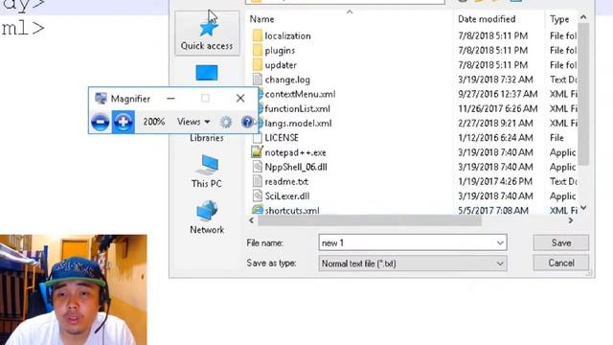Click the notepad++.exe file name
This screenshot has width=613, height=345.
point(296,152)
